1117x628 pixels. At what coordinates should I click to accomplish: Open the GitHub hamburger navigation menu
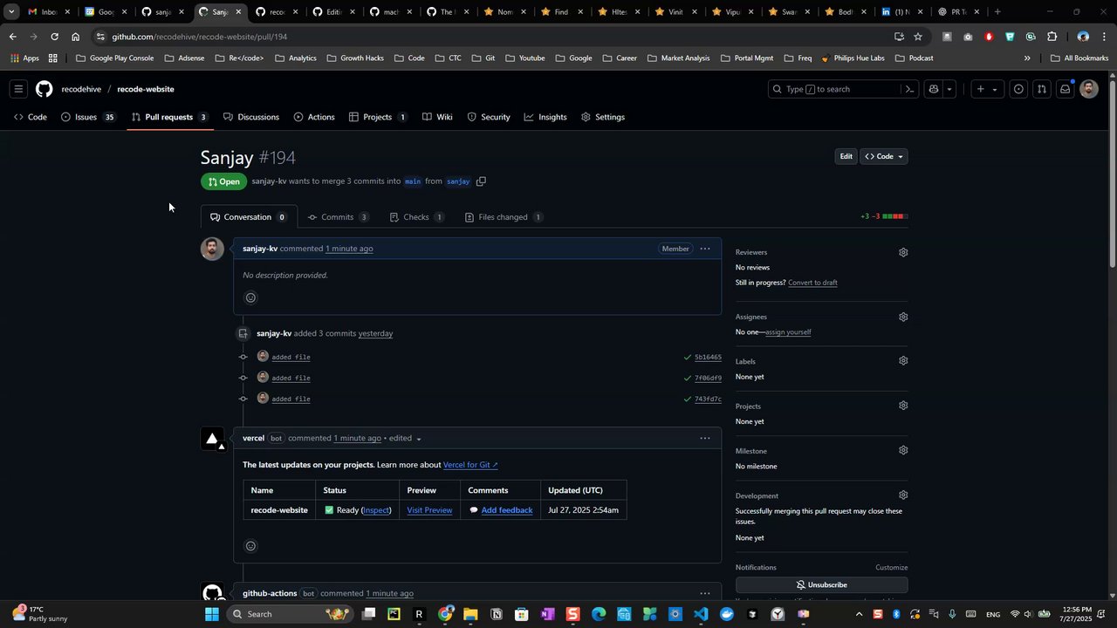coord(18,89)
